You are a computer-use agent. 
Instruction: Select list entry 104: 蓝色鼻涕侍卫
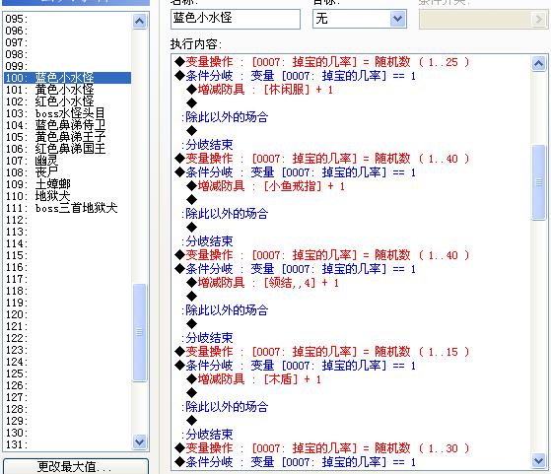click(x=67, y=125)
